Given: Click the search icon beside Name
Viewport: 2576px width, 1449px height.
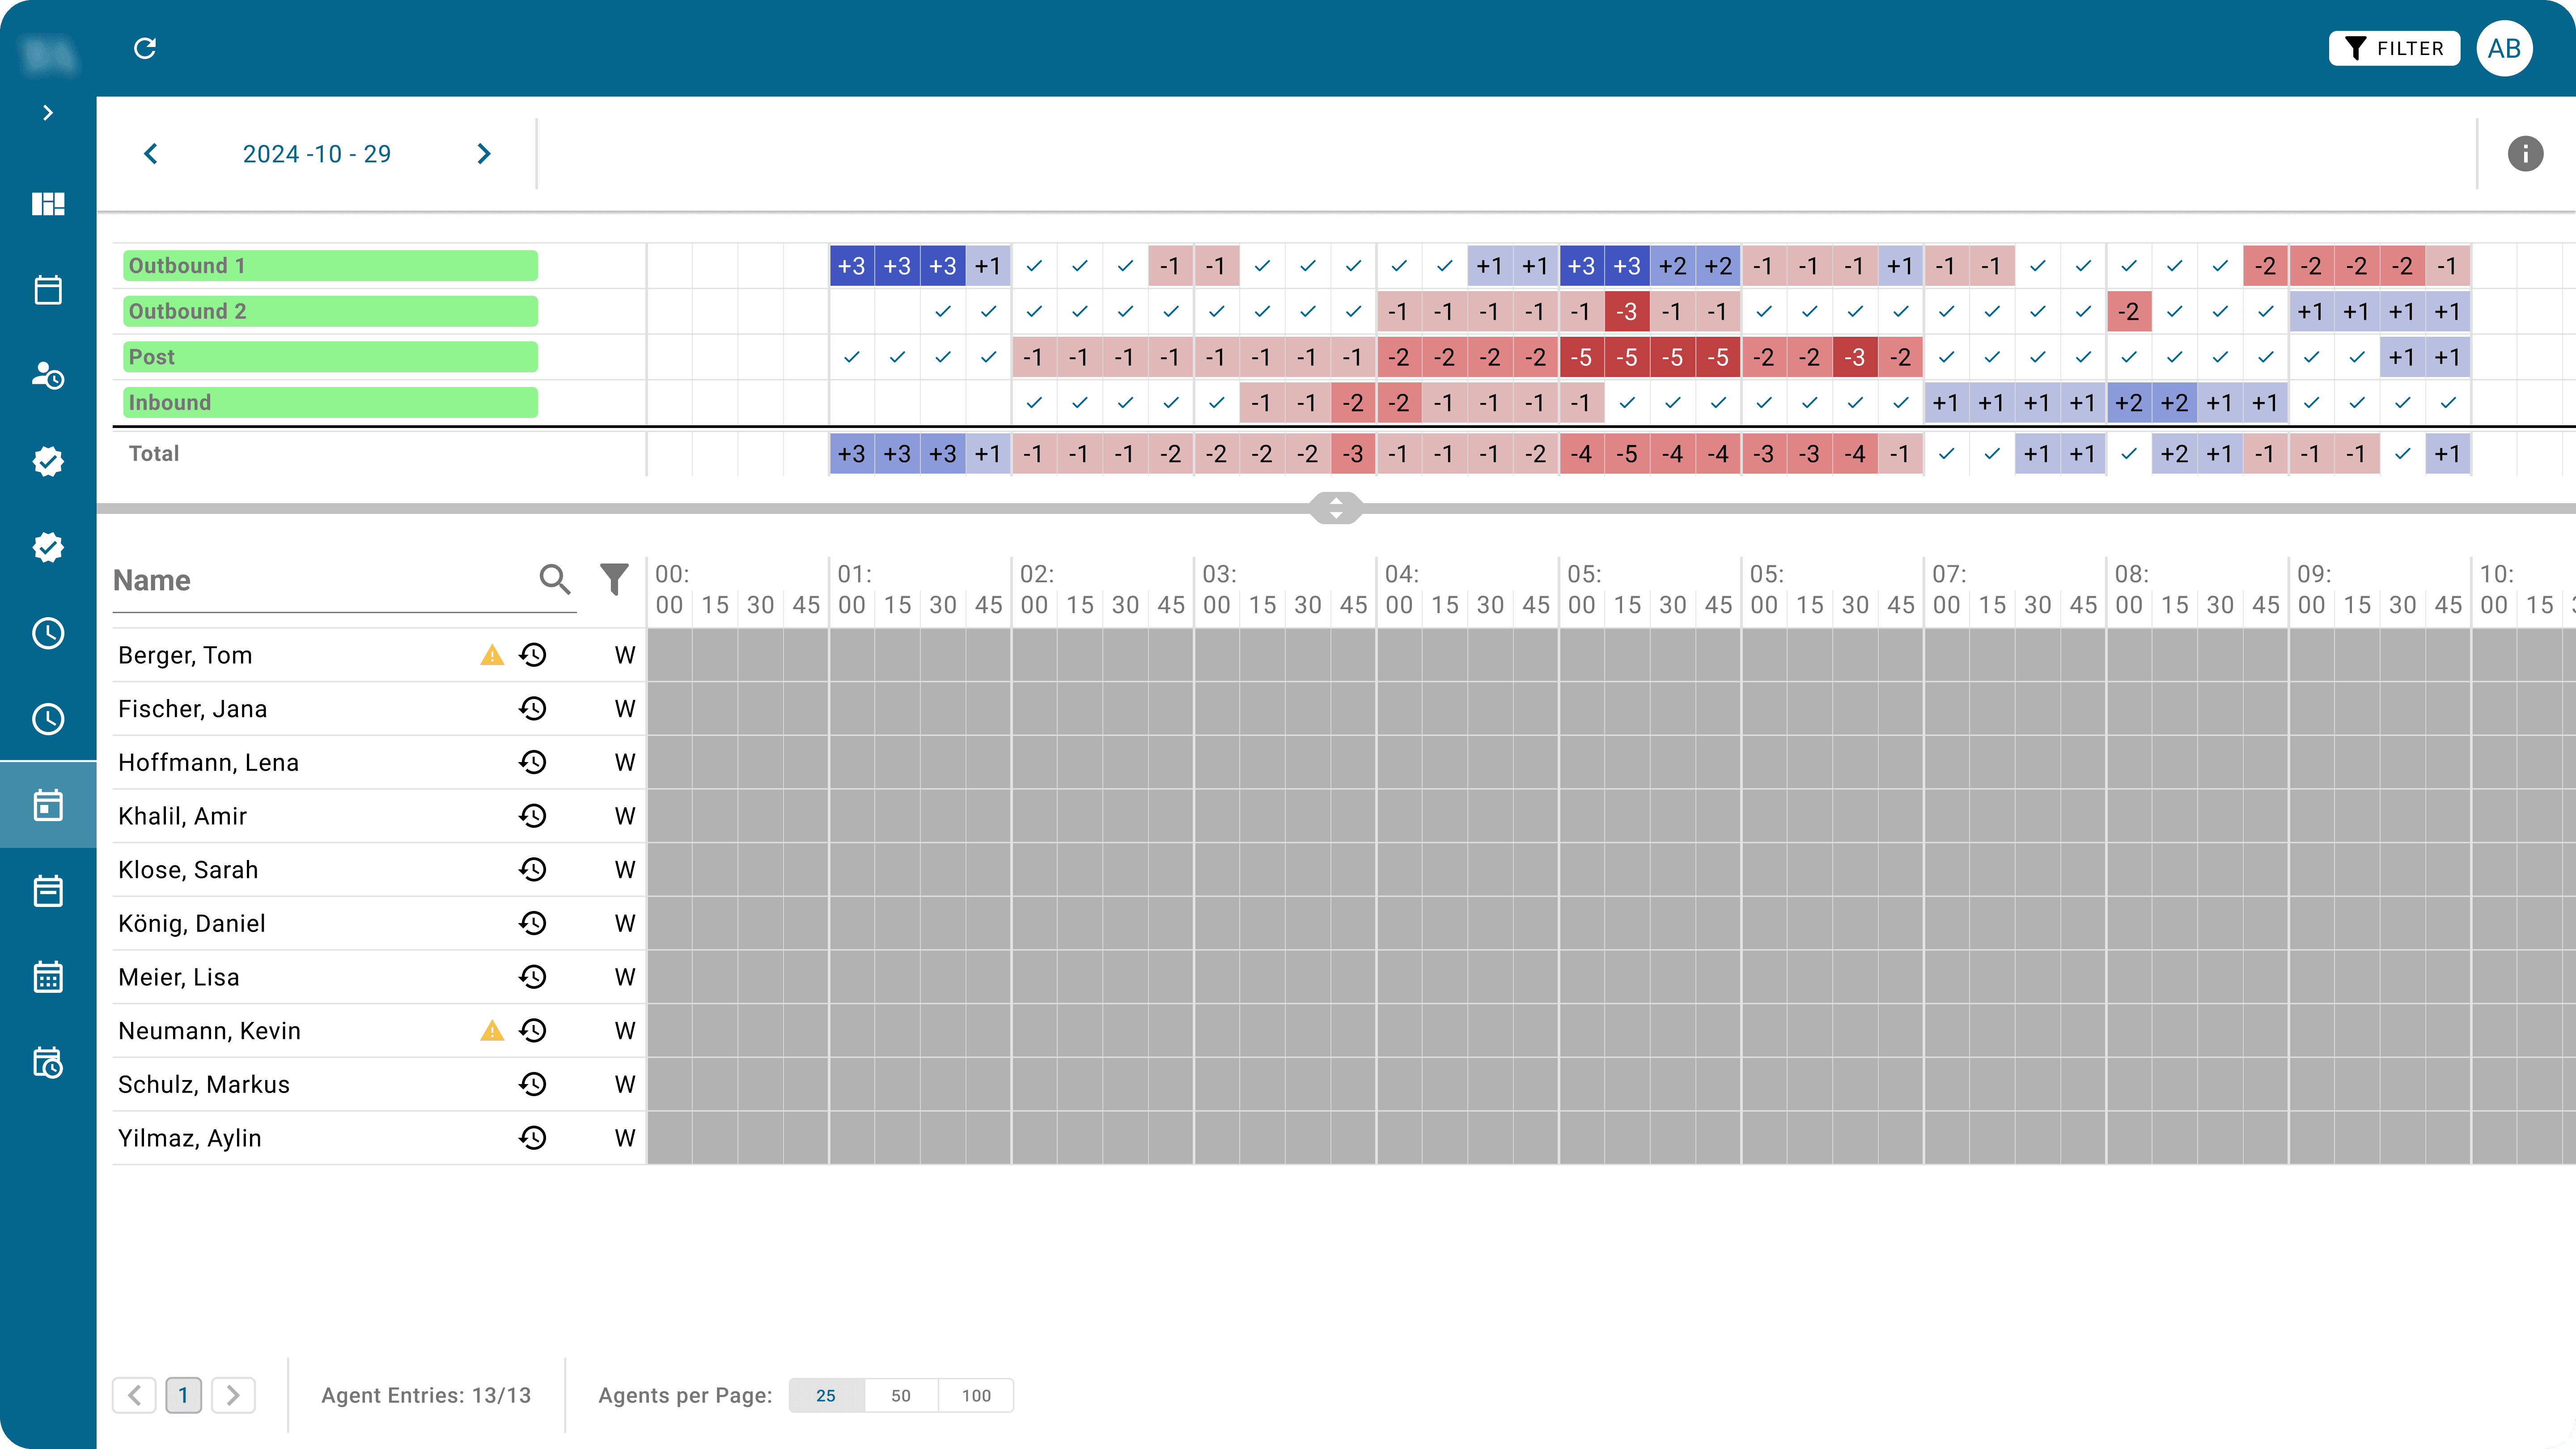Looking at the screenshot, I should 554,579.
